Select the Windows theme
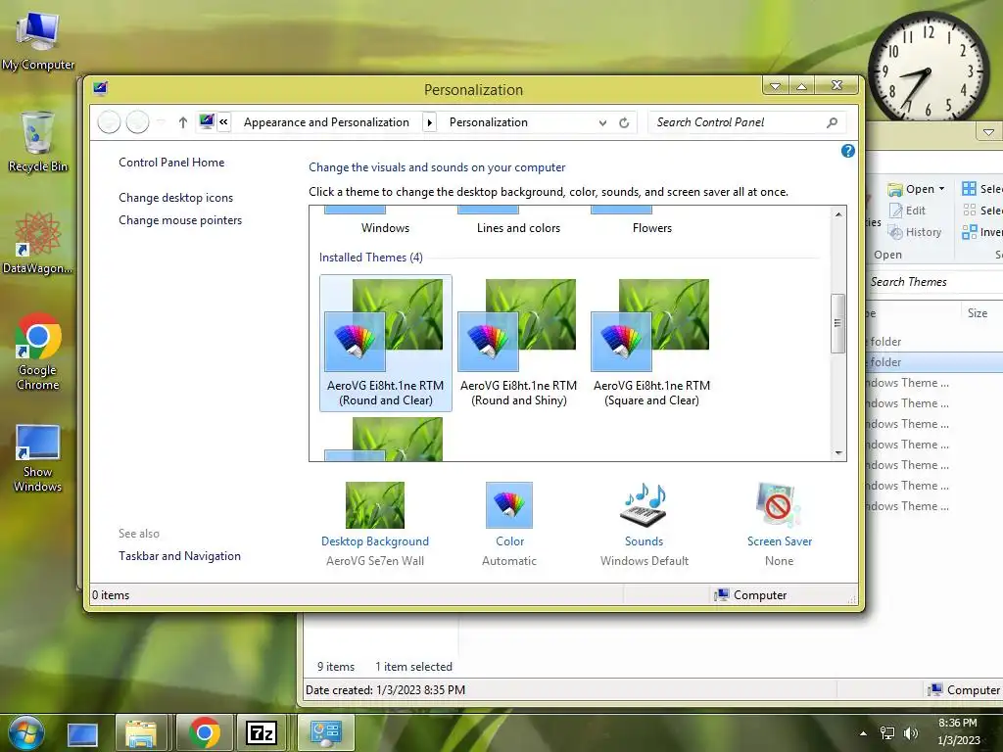Screen dimensions: 1003x752 385,220
